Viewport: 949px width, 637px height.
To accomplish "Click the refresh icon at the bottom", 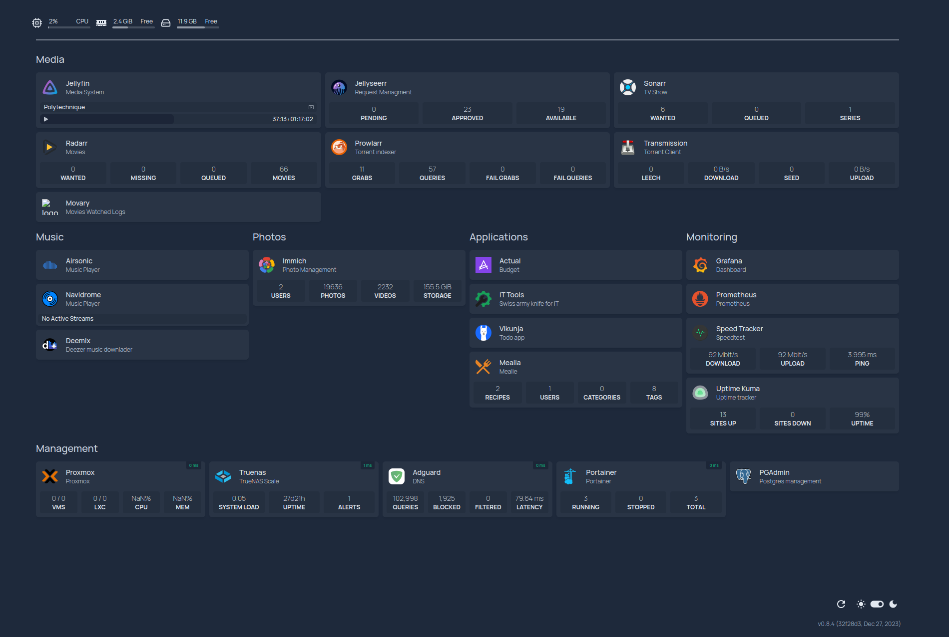I will click(x=841, y=604).
